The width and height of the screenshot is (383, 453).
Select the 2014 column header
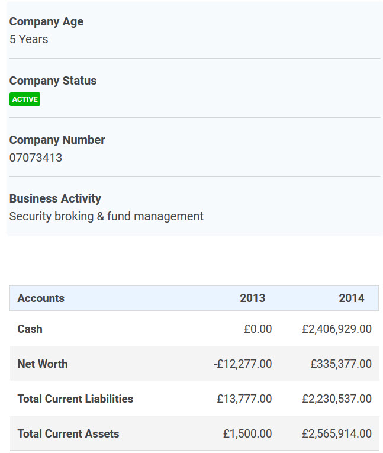coord(351,298)
